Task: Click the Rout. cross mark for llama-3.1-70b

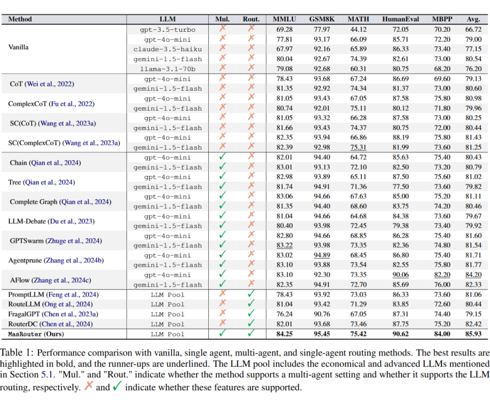Action: (251, 68)
